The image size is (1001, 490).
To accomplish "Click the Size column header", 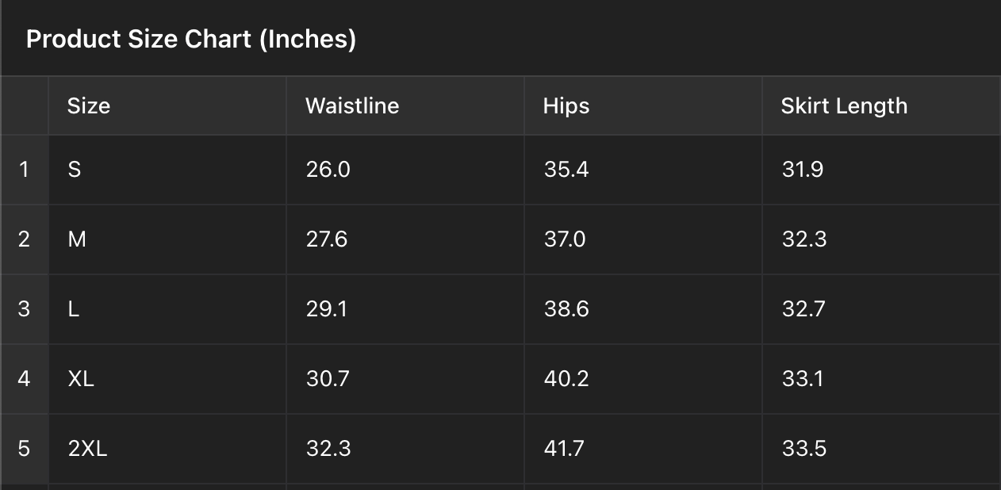I will 89,106.
